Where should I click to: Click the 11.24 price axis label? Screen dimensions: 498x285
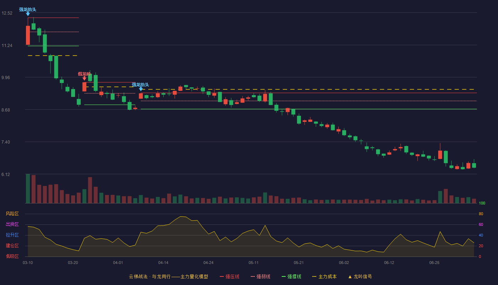click(7, 46)
